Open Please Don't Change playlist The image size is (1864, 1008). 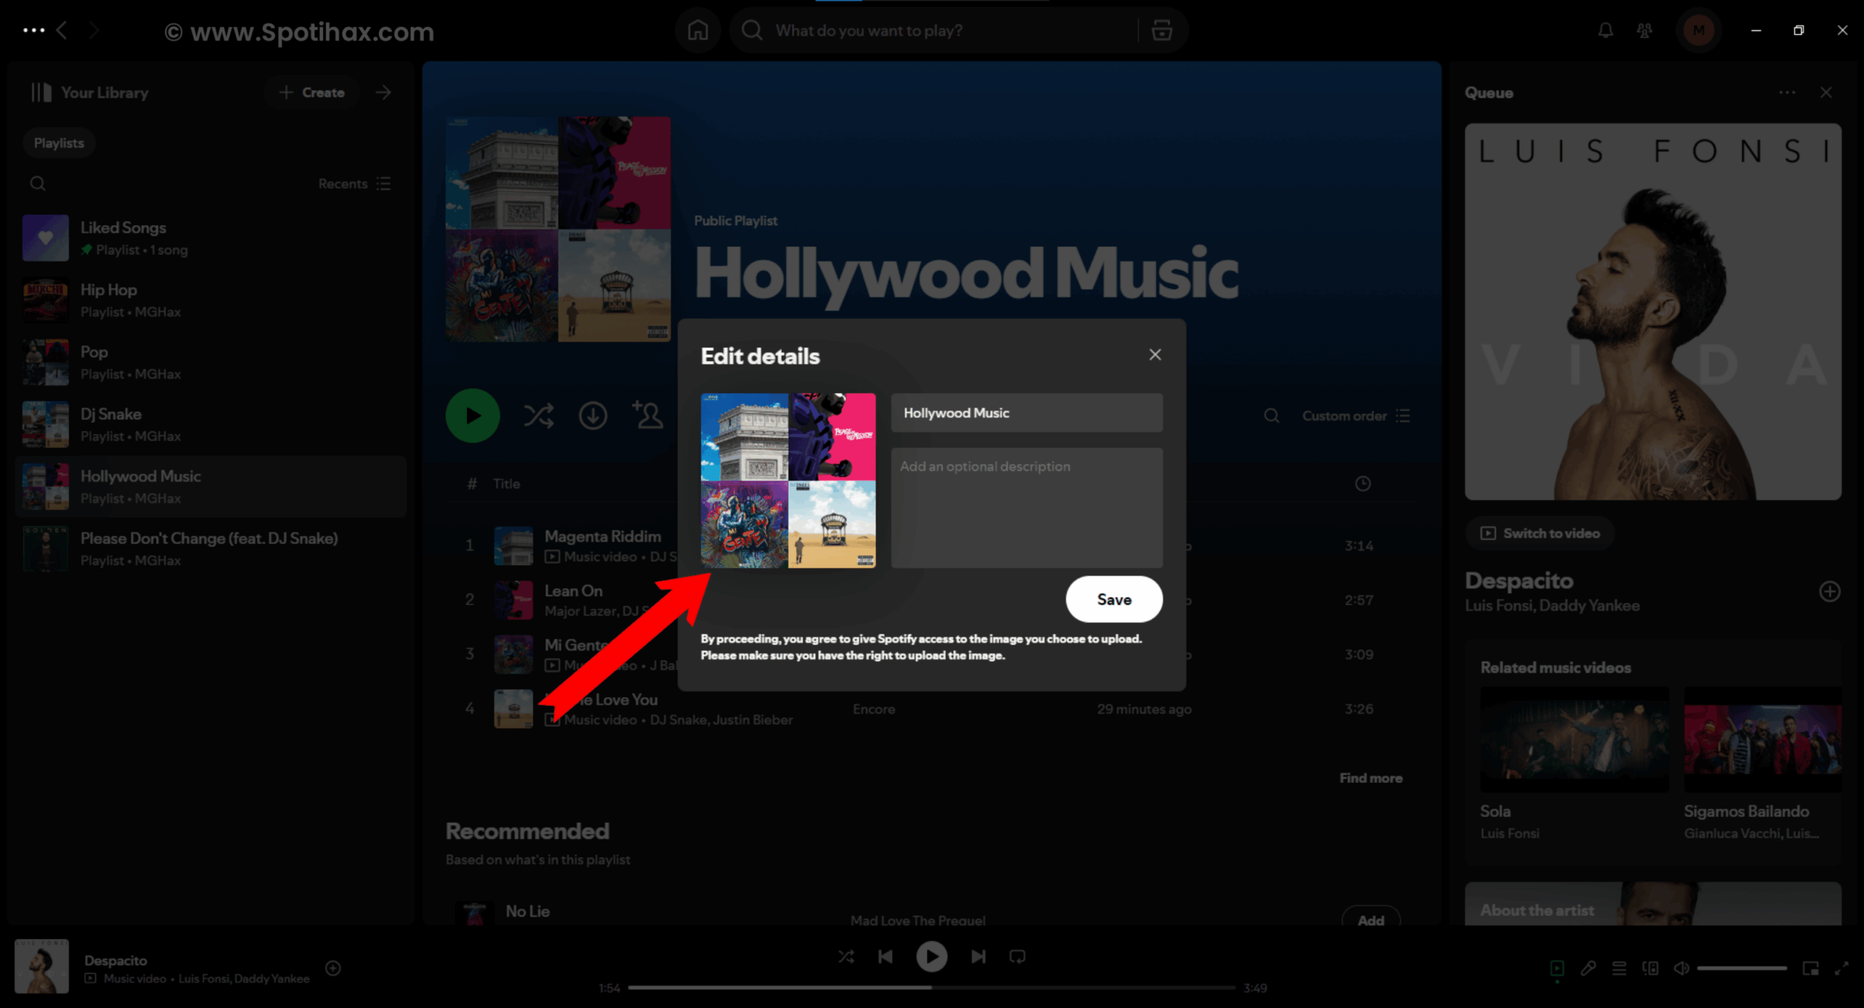[x=210, y=548]
